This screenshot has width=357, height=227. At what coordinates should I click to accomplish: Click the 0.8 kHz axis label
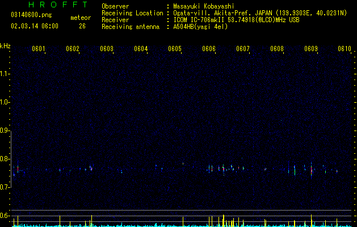(5, 159)
